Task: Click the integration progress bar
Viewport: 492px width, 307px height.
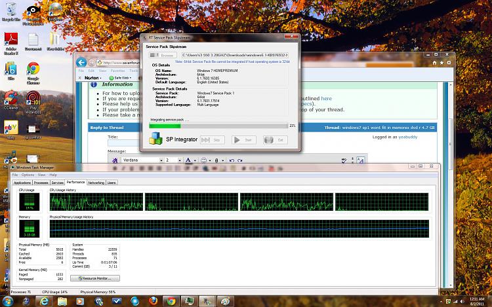Action: [218, 126]
